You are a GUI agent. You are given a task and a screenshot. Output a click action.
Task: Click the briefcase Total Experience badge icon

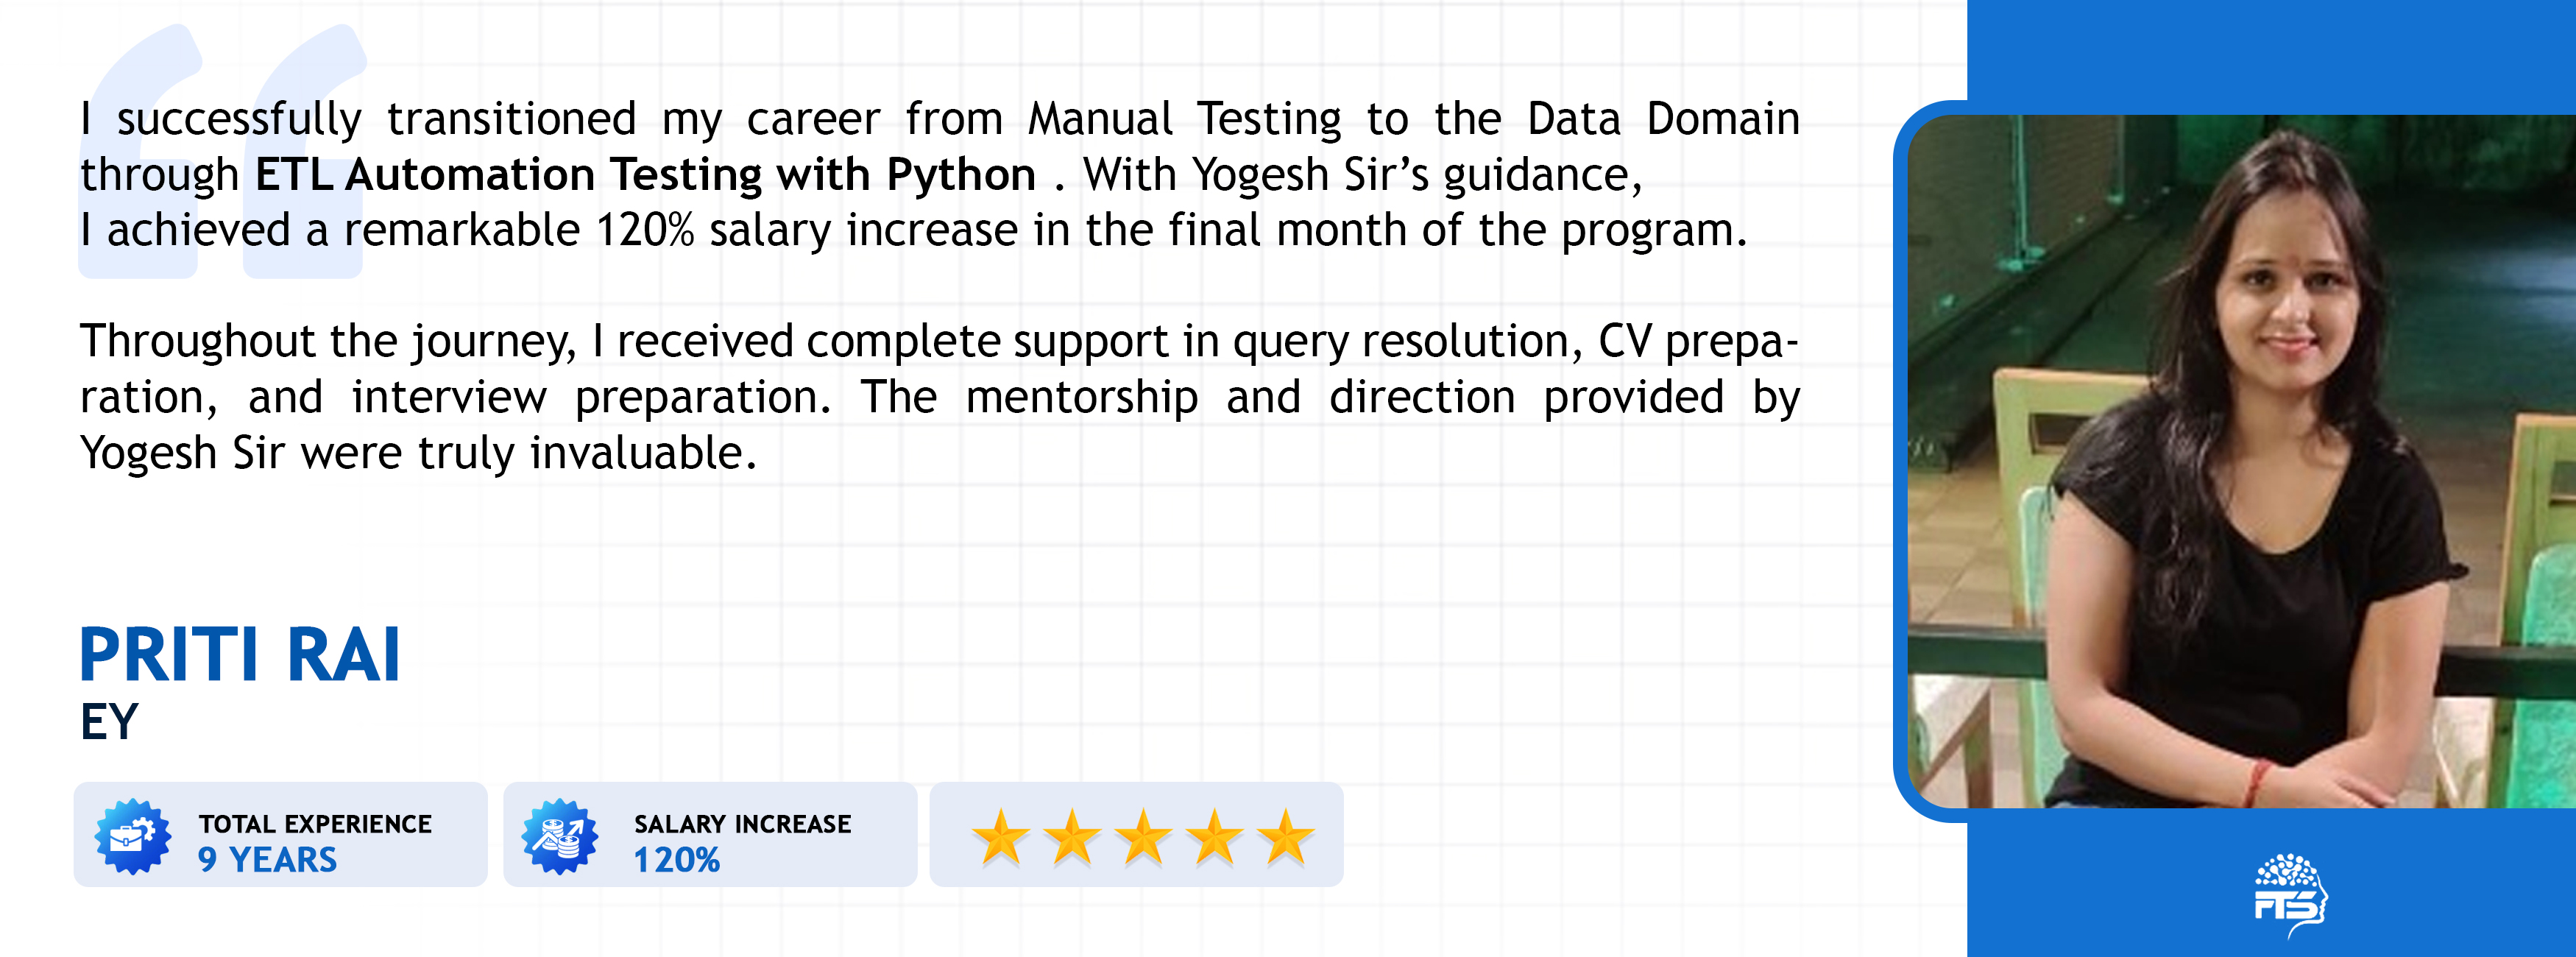[132, 836]
